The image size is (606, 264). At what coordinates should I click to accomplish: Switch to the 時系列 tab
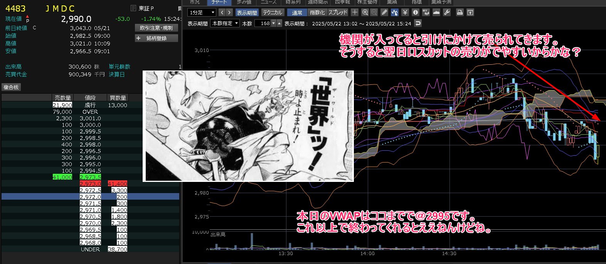[x=293, y=2]
